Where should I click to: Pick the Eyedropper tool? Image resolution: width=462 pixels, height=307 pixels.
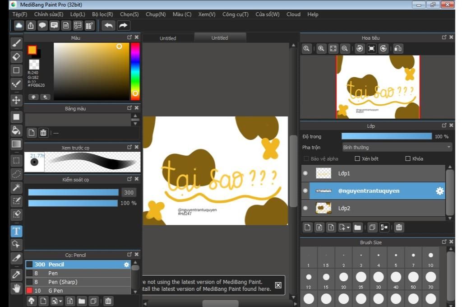(x=17, y=274)
